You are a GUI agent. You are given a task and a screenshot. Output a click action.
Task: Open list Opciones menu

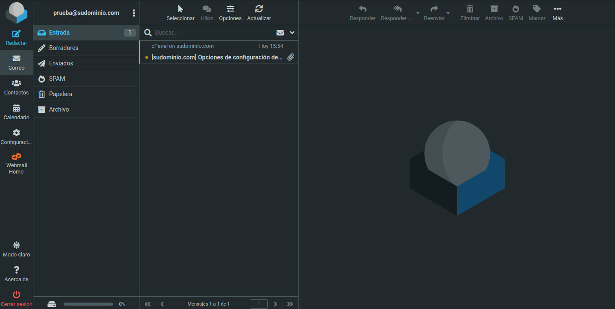230,13
